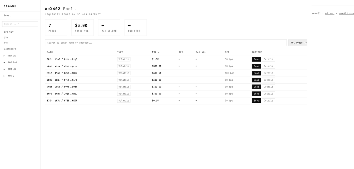Focus the token name or address search box
Image resolution: width=354 pixels, height=169 pixels.
[x=166, y=43]
